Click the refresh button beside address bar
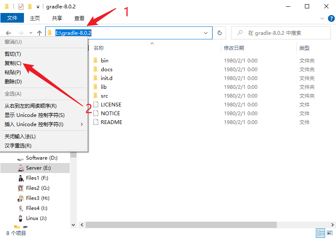Image resolution: width=336 pixels, height=238 pixels. [x=219, y=33]
